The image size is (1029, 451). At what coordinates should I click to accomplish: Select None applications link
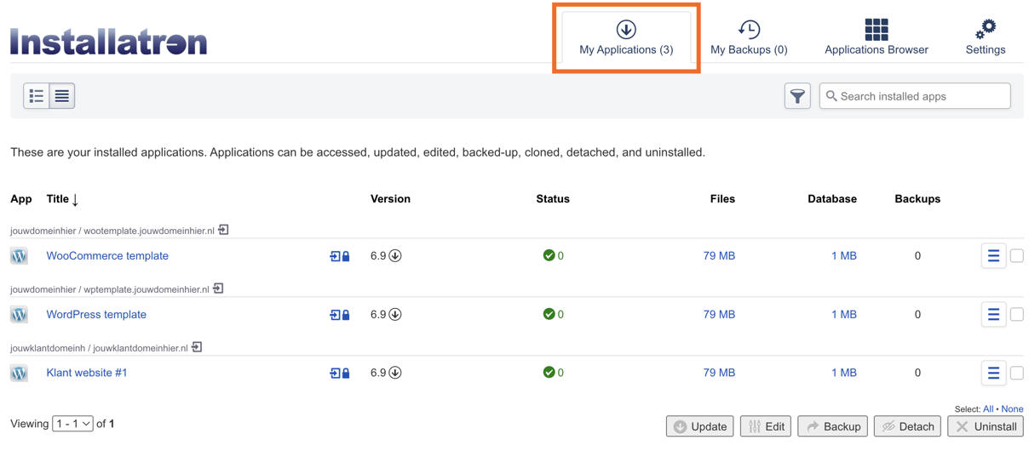[x=1012, y=409]
